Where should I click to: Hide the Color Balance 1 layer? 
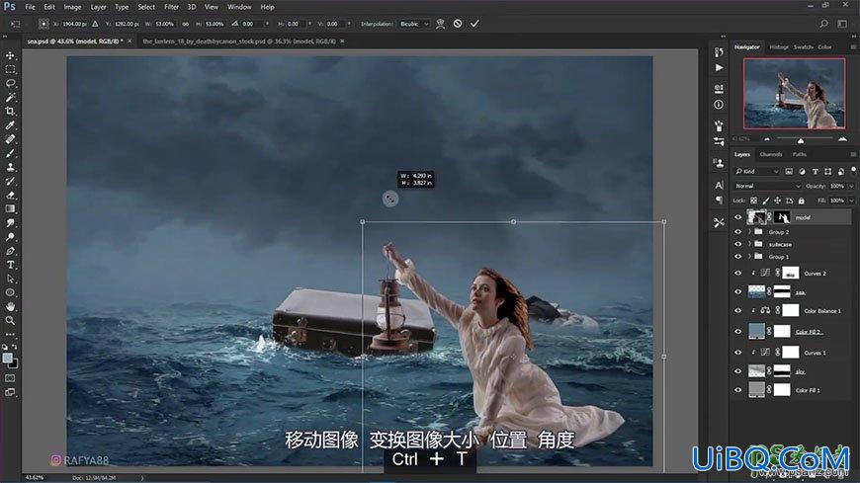point(738,311)
